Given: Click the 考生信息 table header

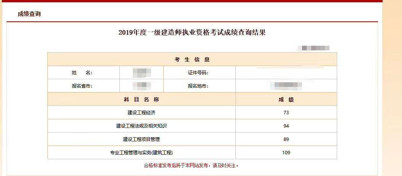Looking at the screenshot, I should pos(192,59).
